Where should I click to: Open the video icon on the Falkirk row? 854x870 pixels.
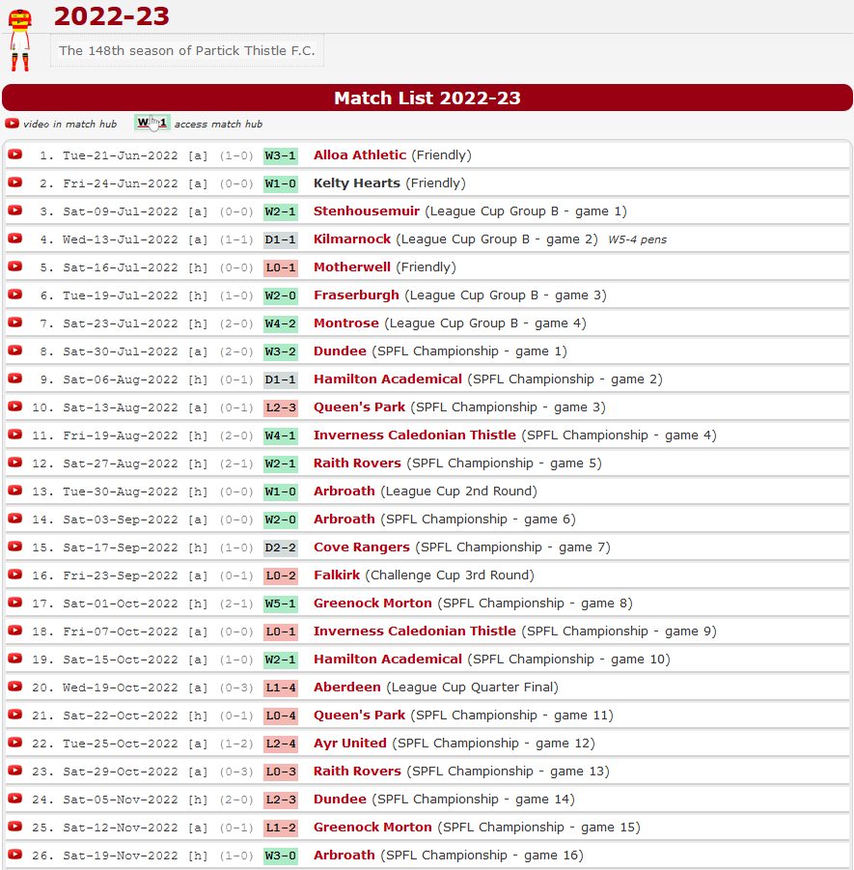point(15,575)
